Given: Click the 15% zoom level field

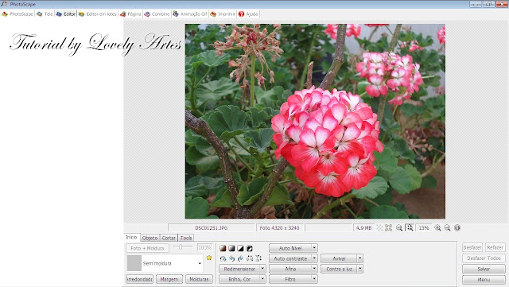Looking at the screenshot, I should click(424, 228).
